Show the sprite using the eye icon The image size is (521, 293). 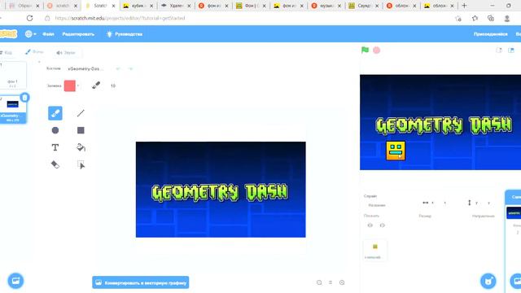tap(370, 225)
